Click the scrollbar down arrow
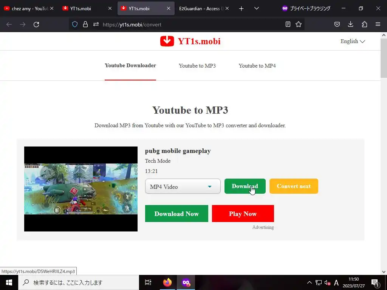 point(384,272)
